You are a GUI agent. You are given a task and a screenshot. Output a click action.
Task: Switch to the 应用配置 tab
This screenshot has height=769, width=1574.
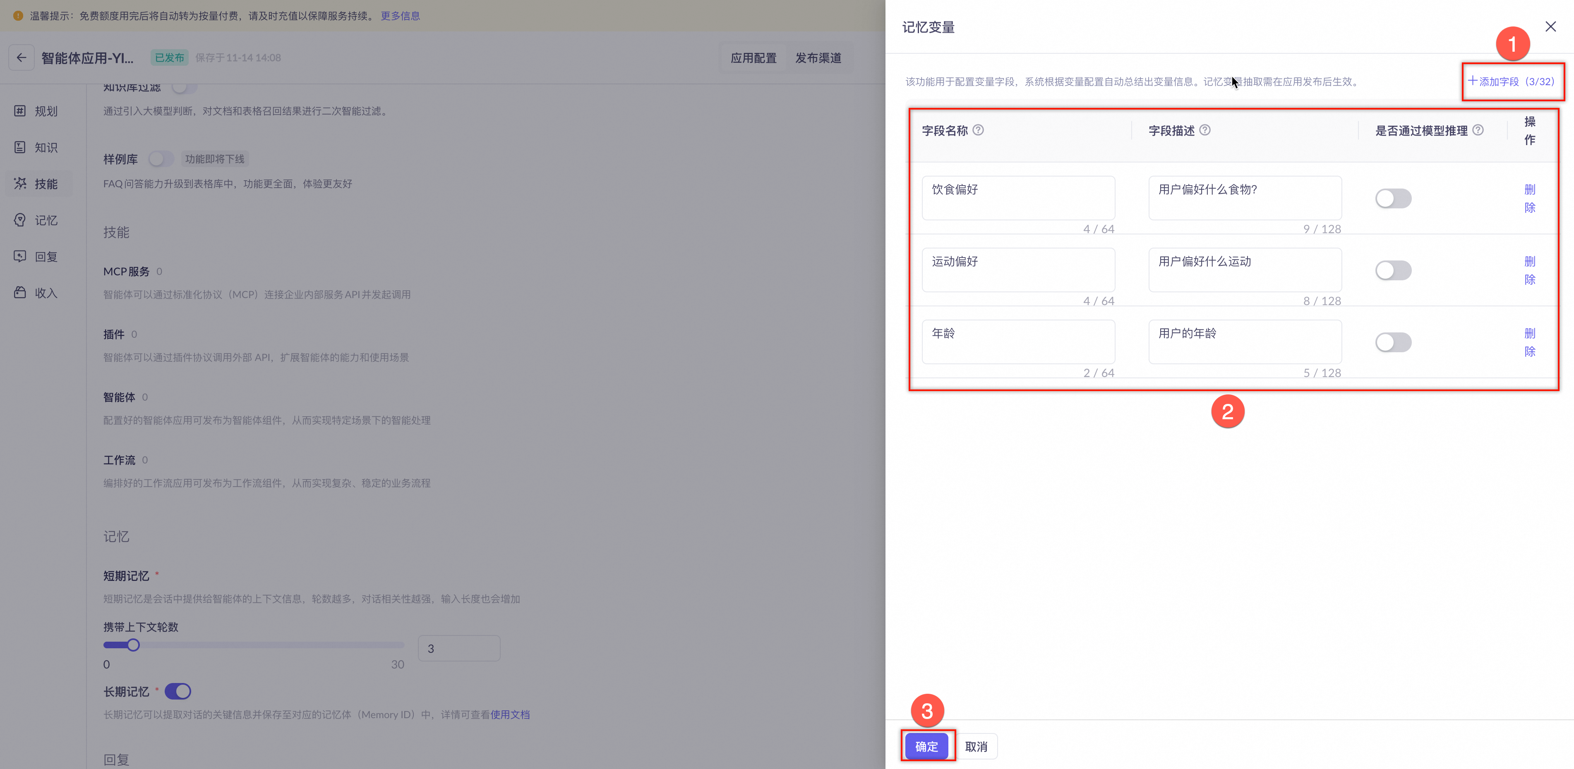tap(753, 58)
